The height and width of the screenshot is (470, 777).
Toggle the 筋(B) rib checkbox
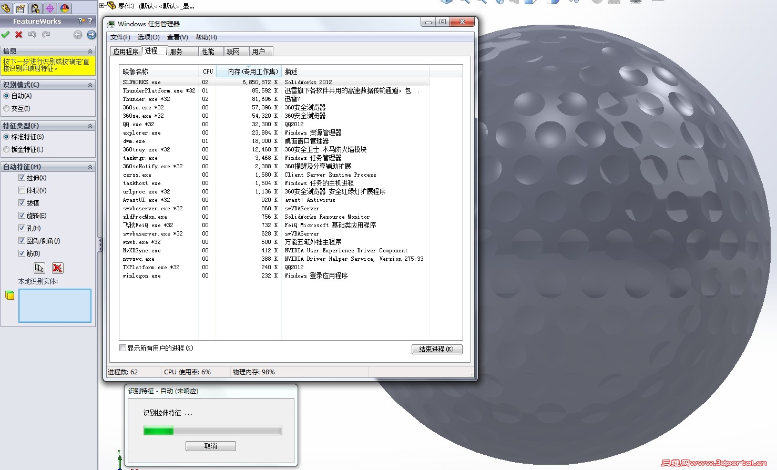pos(22,253)
